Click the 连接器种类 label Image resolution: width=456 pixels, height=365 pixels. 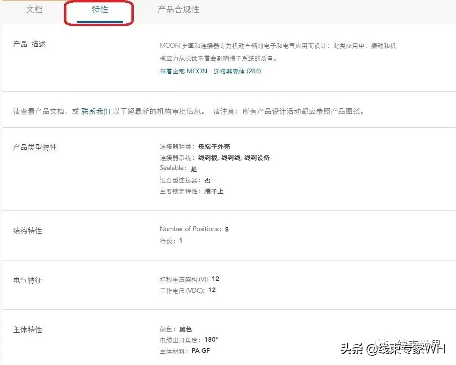(177, 147)
